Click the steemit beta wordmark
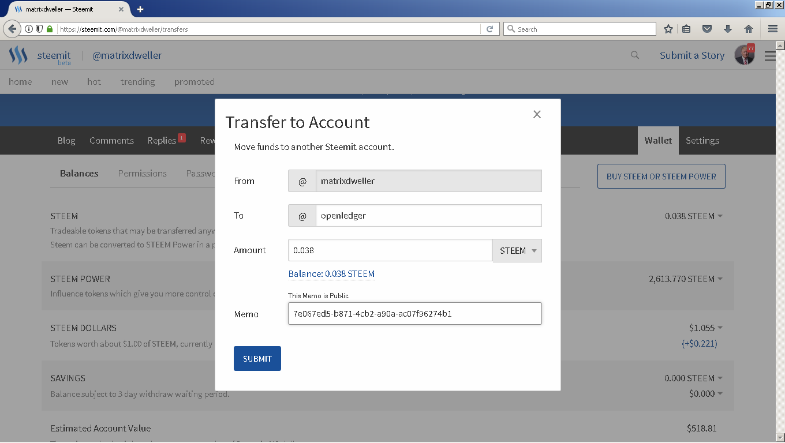The image size is (785, 443). click(x=54, y=57)
